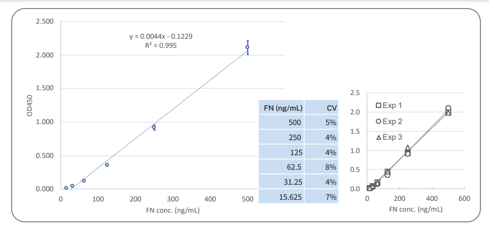Select the FN (ng/mL) table header cell
The image size is (489, 232).
282,108
